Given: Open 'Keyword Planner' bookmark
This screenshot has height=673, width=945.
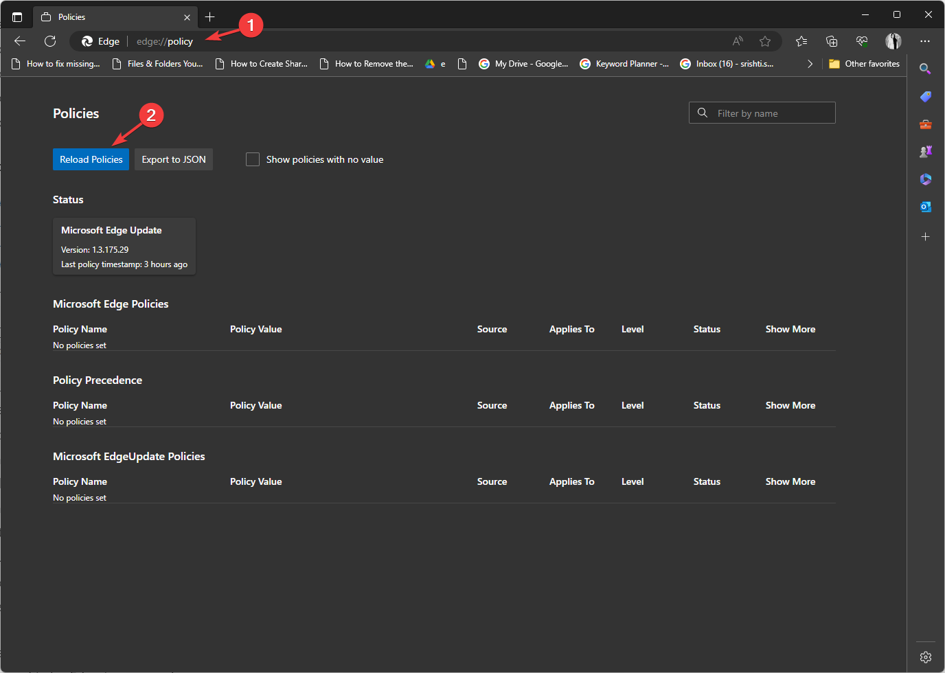Looking at the screenshot, I should tap(624, 64).
